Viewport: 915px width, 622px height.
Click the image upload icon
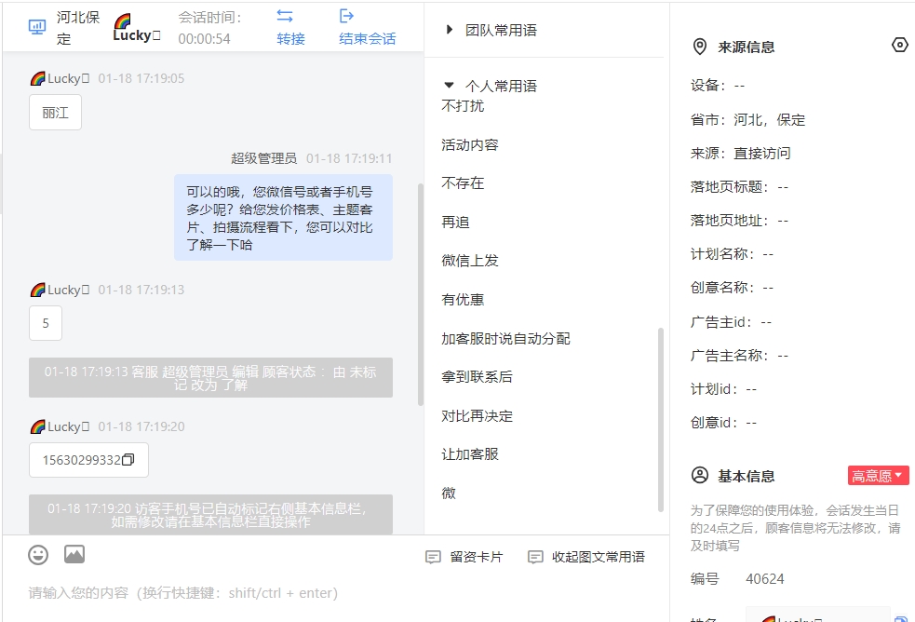coord(74,554)
